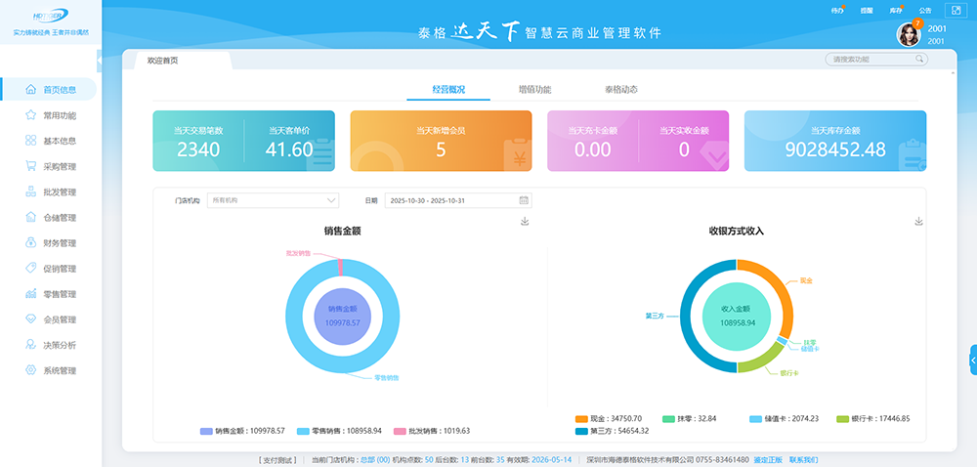This screenshot has height=467, width=977.
Task: Go to 系统管理 settings module
Action: click(59, 370)
